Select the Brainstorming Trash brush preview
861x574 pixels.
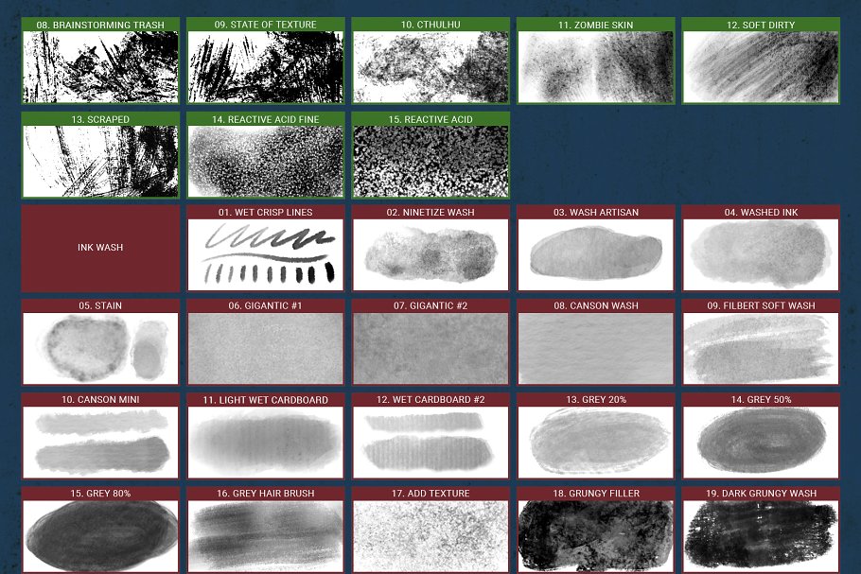click(100, 66)
